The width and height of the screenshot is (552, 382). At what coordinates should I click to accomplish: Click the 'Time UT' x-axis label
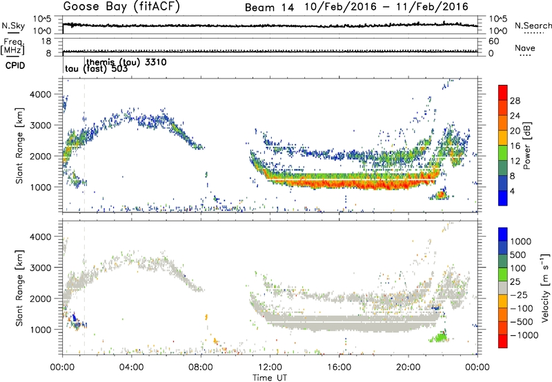(x=270, y=378)
